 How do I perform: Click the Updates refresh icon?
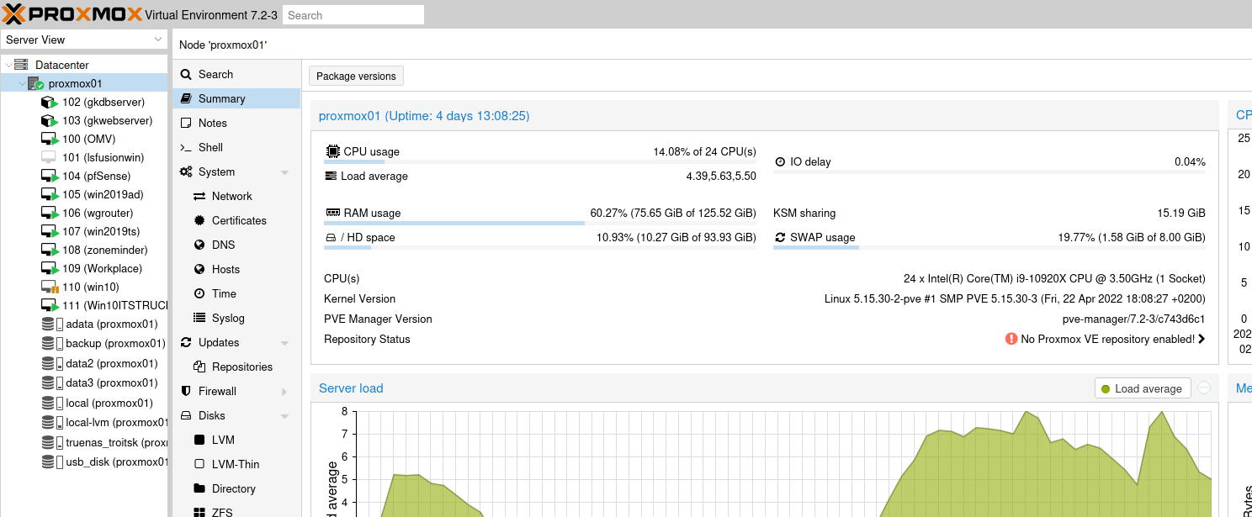pyautogui.click(x=186, y=342)
